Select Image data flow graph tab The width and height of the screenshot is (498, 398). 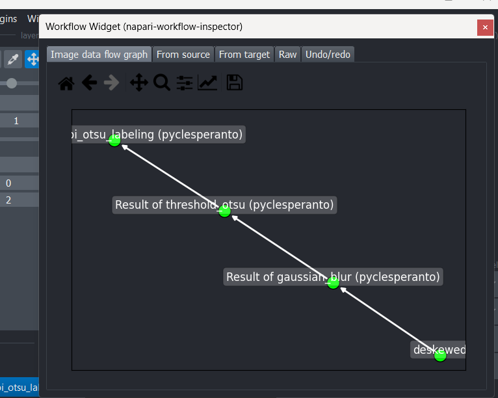[99, 55]
